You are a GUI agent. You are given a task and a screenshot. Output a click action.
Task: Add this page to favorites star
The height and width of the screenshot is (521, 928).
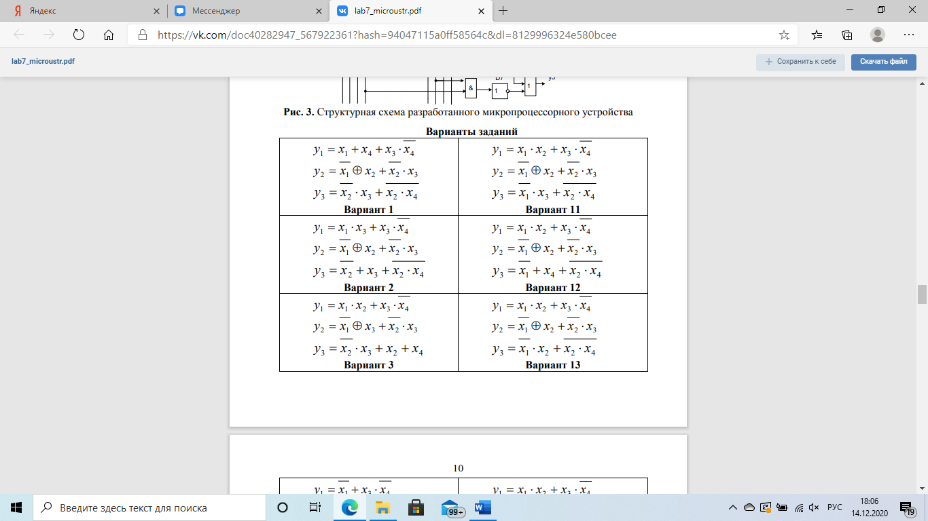[x=784, y=35]
